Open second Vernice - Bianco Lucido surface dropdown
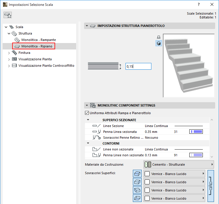The width and height of the screenshot is (219, 204). point(174,182)
